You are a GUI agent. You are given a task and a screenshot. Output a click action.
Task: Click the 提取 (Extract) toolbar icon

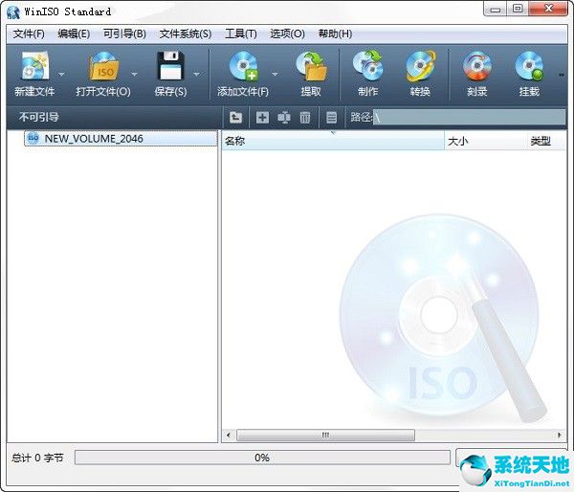click(x=311, y=67)
